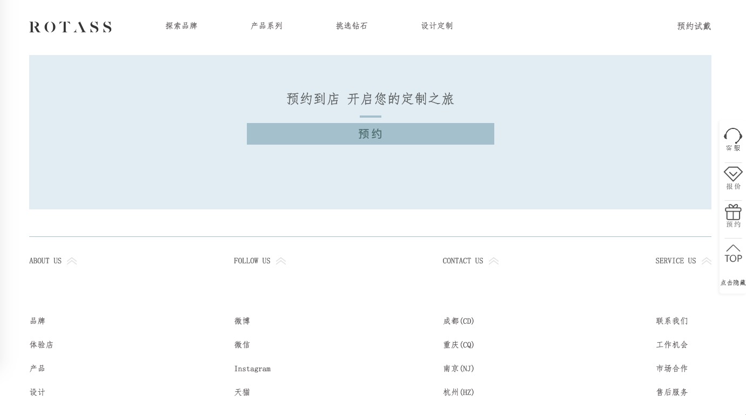Image resolution: width=746 pixels, height=415 pixels.
Task: Open the 市场合作 link
Action: [672, 369]
